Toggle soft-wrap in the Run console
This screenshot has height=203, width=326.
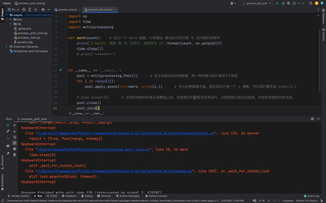[x=15, y=137]
